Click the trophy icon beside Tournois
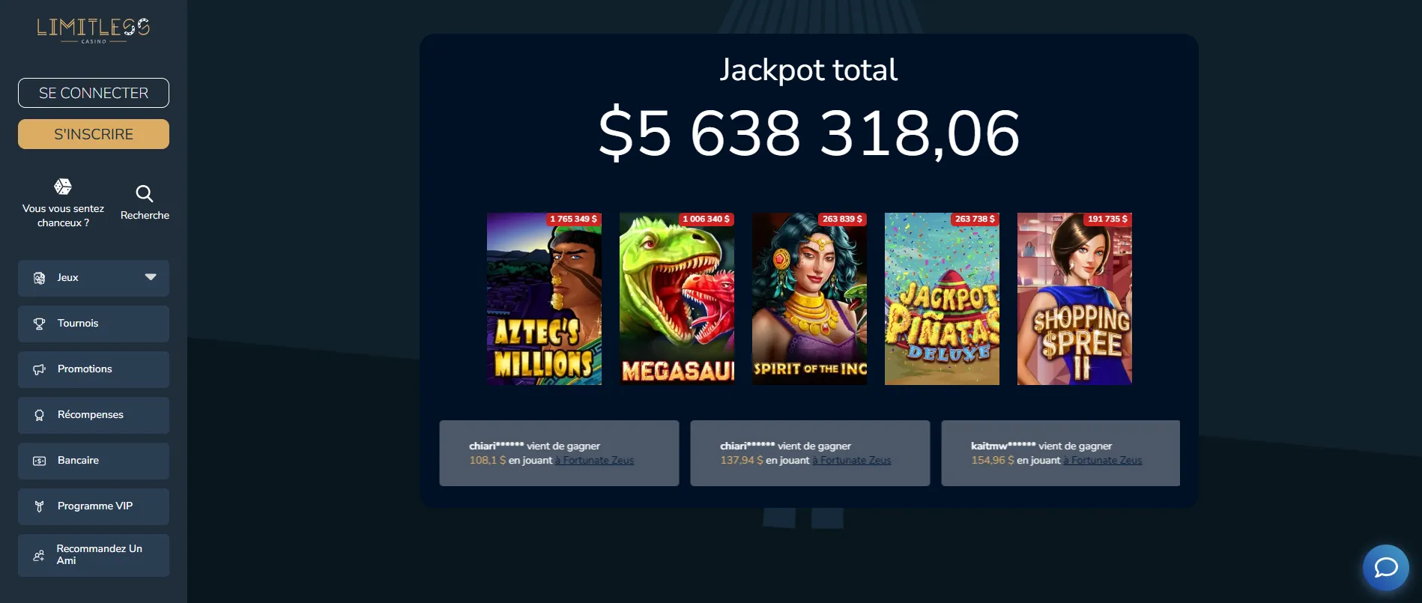 coord(40,324)
